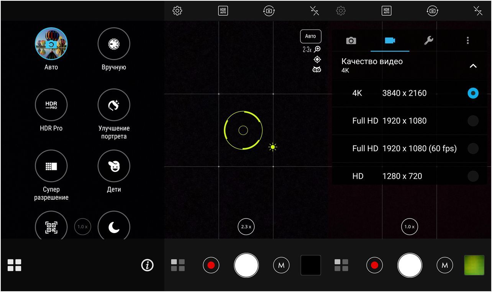Open the Супер разрешение mode
The height and width of the screenshot is (292, 492).
[51, 166]
